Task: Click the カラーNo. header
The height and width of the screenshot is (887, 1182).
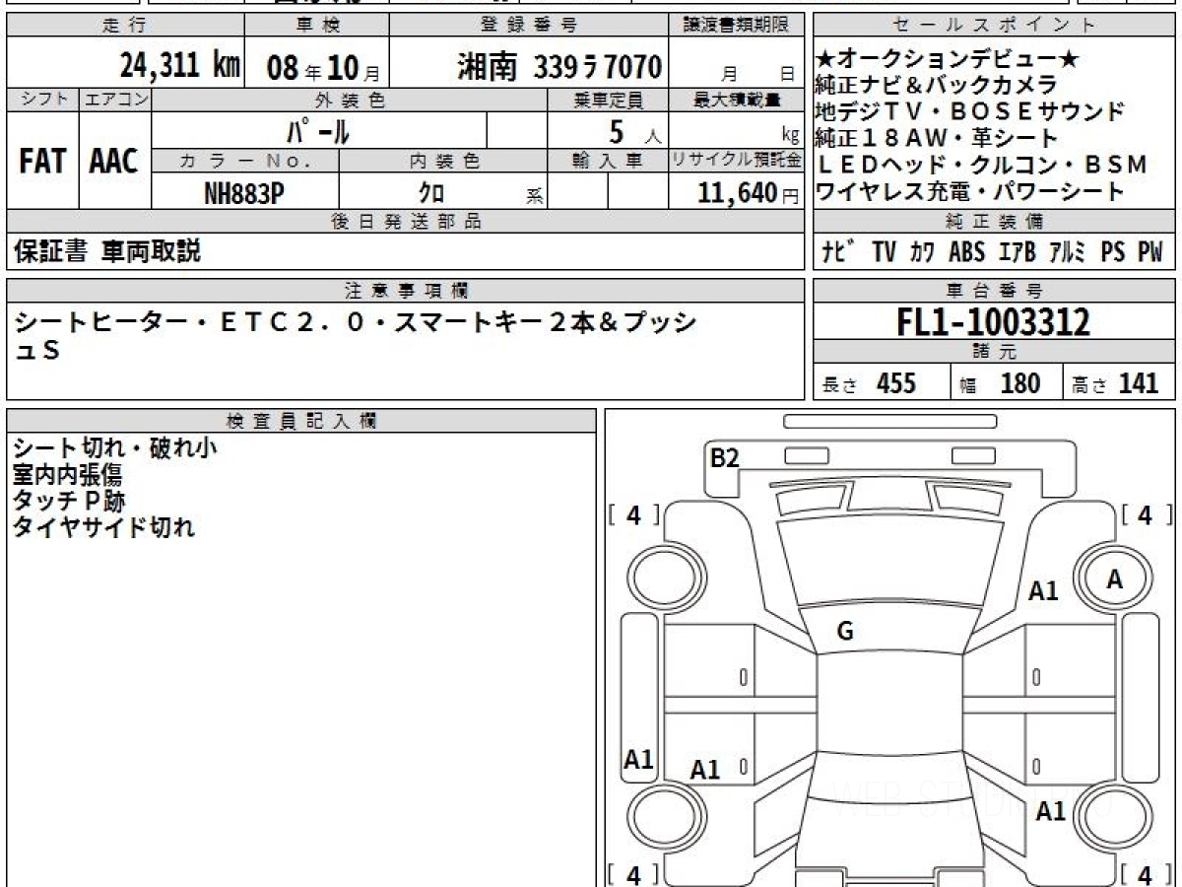Action: [x=245, y=161]
